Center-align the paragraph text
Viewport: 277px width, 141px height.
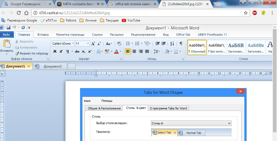click(134, 51)
